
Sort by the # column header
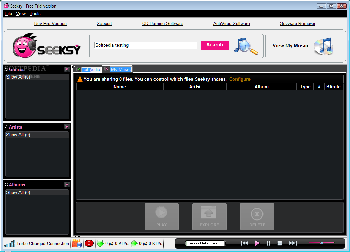[319, 87]
